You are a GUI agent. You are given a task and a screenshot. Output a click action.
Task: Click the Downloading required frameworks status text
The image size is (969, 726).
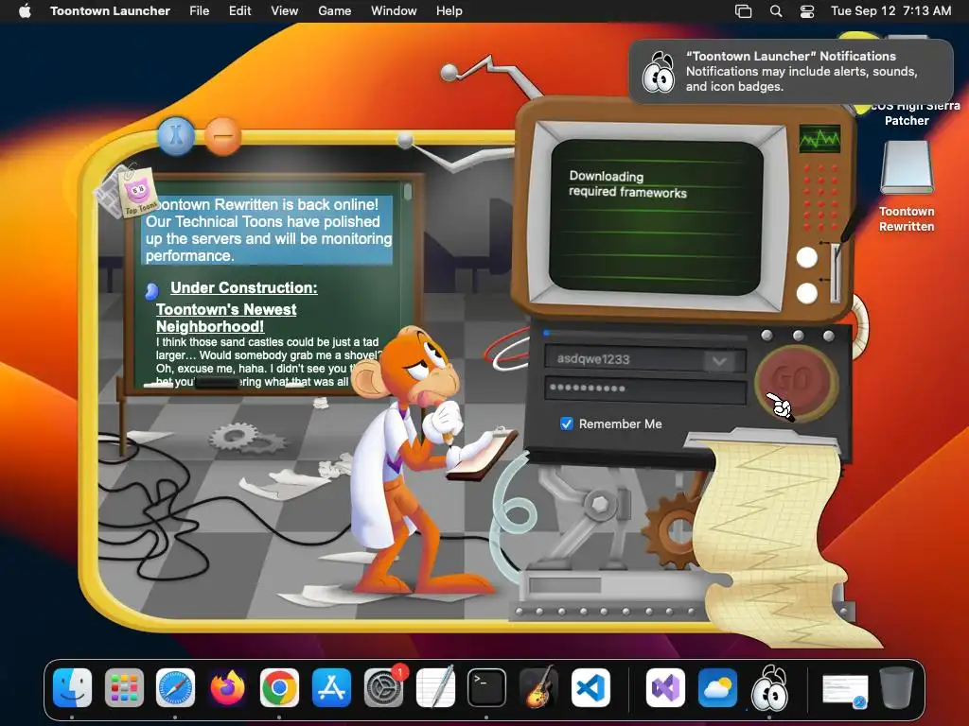coord(627,184)
